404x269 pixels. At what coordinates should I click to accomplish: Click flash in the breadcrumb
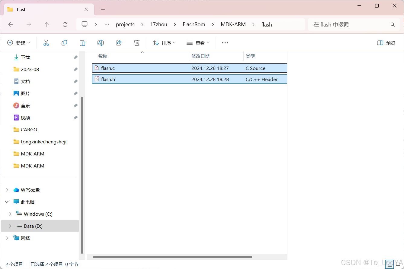[267, 24]
